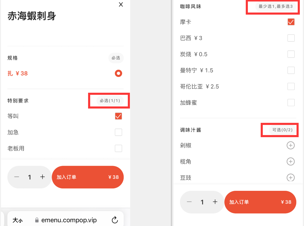
Task: Open the 大小 text size menu
Action: coord(18,220)
